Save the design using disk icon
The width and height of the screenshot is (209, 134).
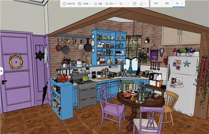click(134, 4)
